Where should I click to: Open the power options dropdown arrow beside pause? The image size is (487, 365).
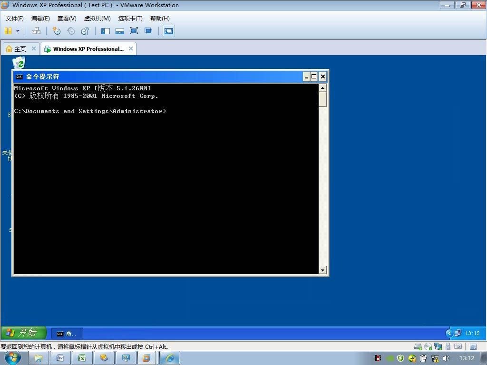(x=18, y=31)
